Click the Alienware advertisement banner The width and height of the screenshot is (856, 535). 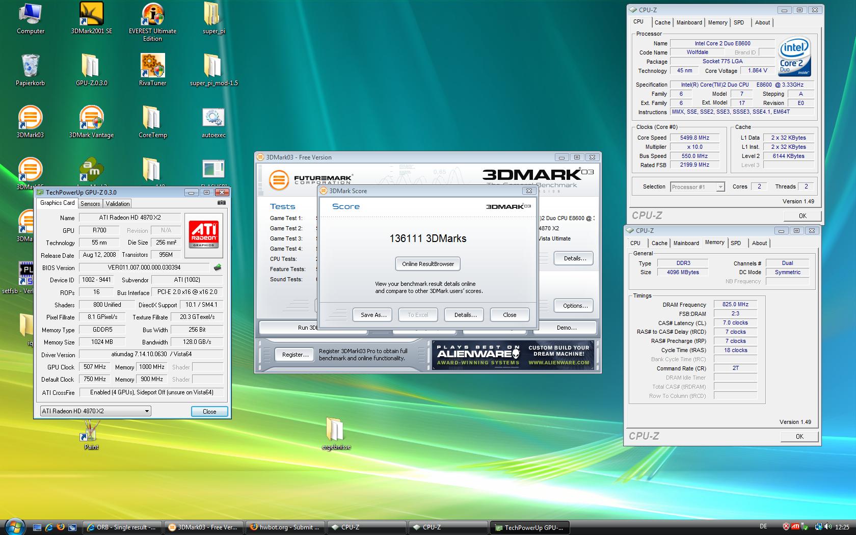(513, 355)
